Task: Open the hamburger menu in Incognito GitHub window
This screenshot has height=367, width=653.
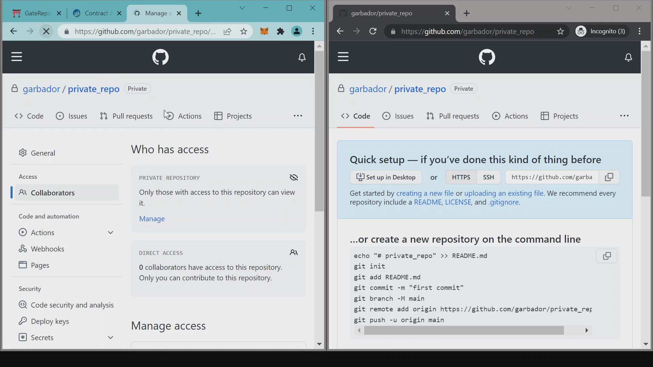Action: 343,57
